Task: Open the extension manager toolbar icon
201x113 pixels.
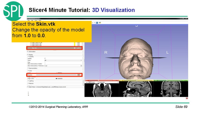Action: 97,23
